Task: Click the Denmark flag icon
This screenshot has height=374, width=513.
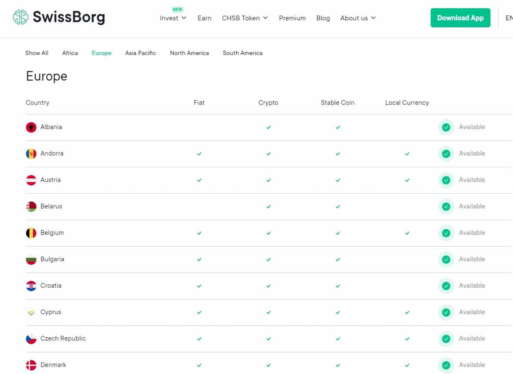Action: point(31,365)
